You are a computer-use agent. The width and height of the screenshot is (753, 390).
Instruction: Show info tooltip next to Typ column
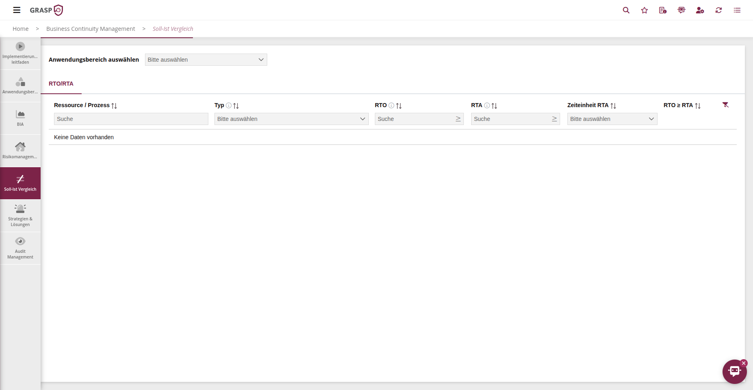pos(229,106)
